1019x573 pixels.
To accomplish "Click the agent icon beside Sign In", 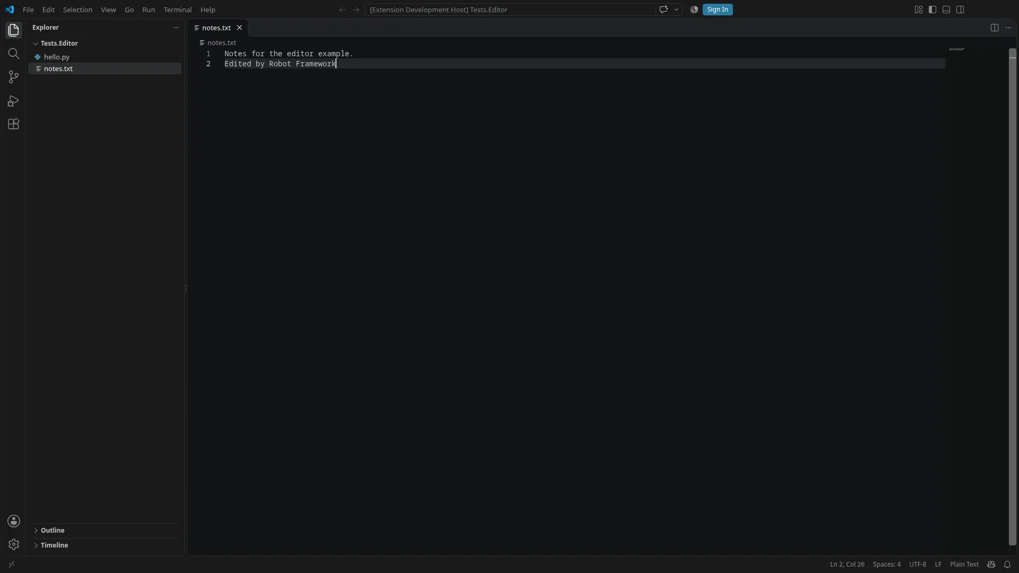I will pyautogui.click(x=694, y=10).
